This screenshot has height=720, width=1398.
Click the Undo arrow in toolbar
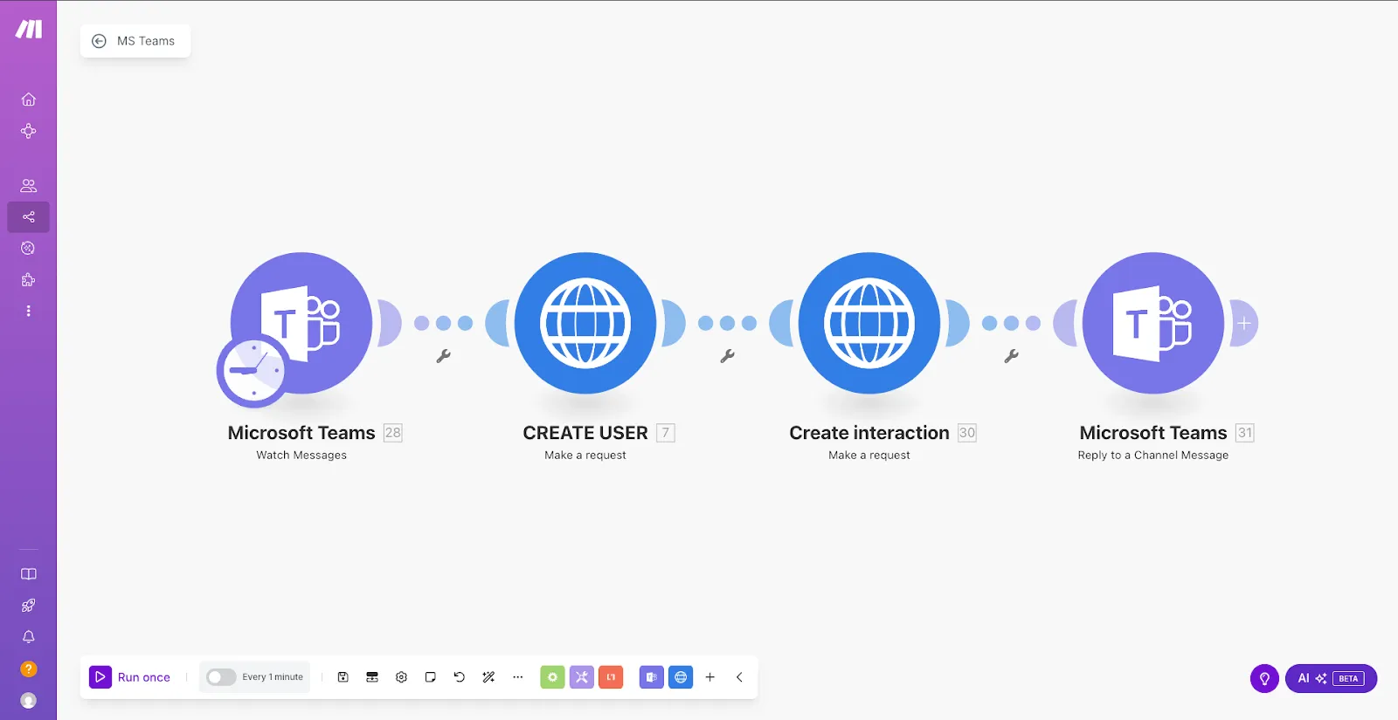(460, 677)
